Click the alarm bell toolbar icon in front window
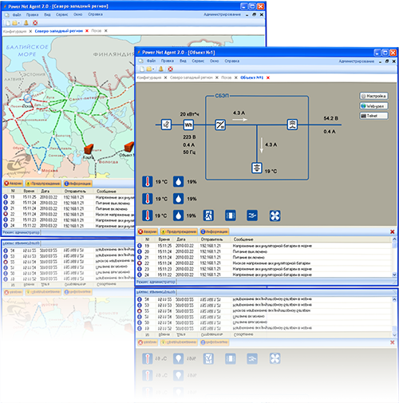Screen dimensions: 399x403 pyautogui.click(x=161, y=69)
